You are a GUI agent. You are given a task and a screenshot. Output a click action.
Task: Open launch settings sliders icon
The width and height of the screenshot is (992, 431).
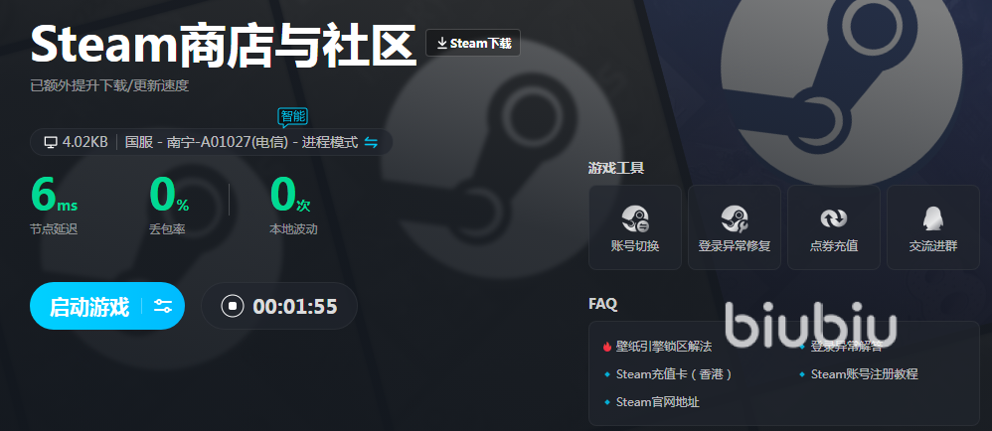click(163, 307)
